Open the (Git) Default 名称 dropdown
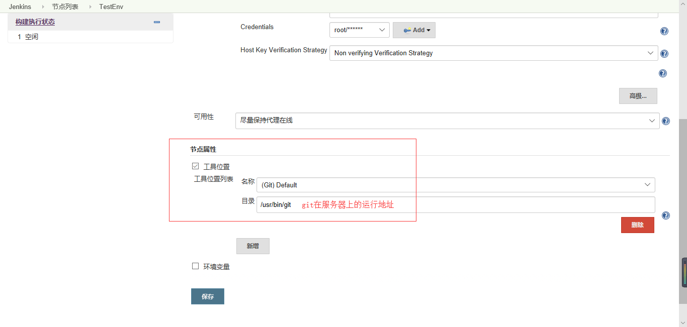The width and height of the screenshot is (687, 327). 455,185
